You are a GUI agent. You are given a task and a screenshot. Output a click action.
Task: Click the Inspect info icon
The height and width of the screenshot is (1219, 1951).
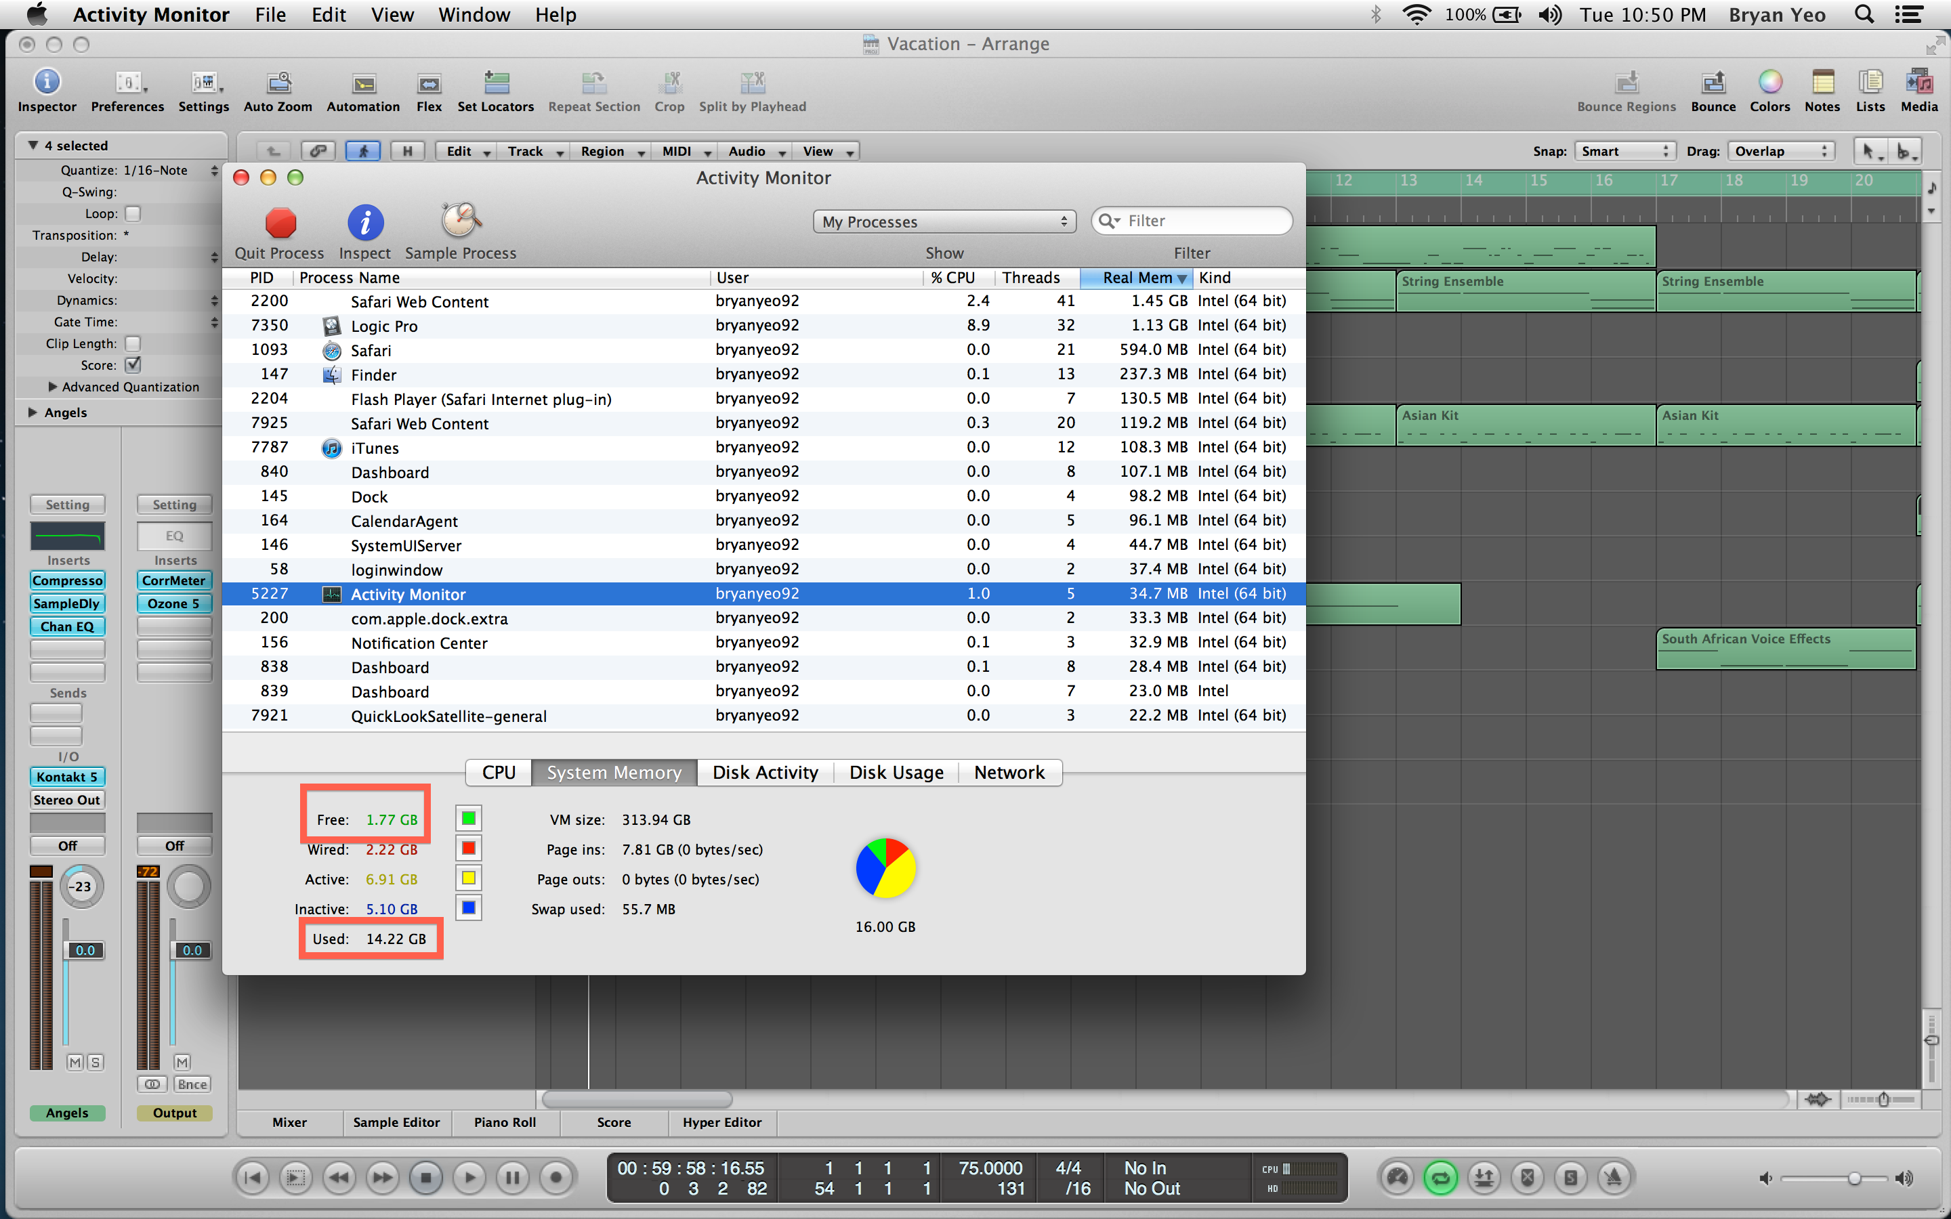(x=365, y=223)
